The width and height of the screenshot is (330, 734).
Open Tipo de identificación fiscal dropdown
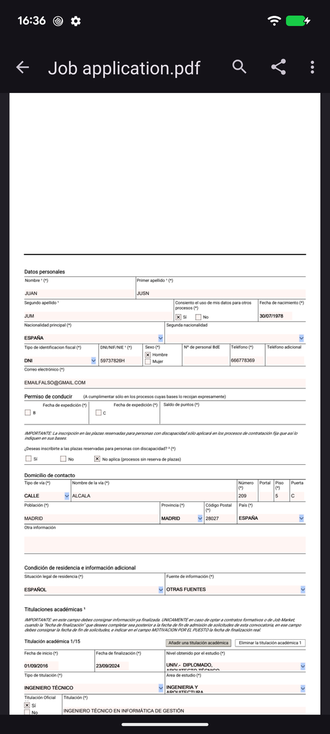click(94, 361)
